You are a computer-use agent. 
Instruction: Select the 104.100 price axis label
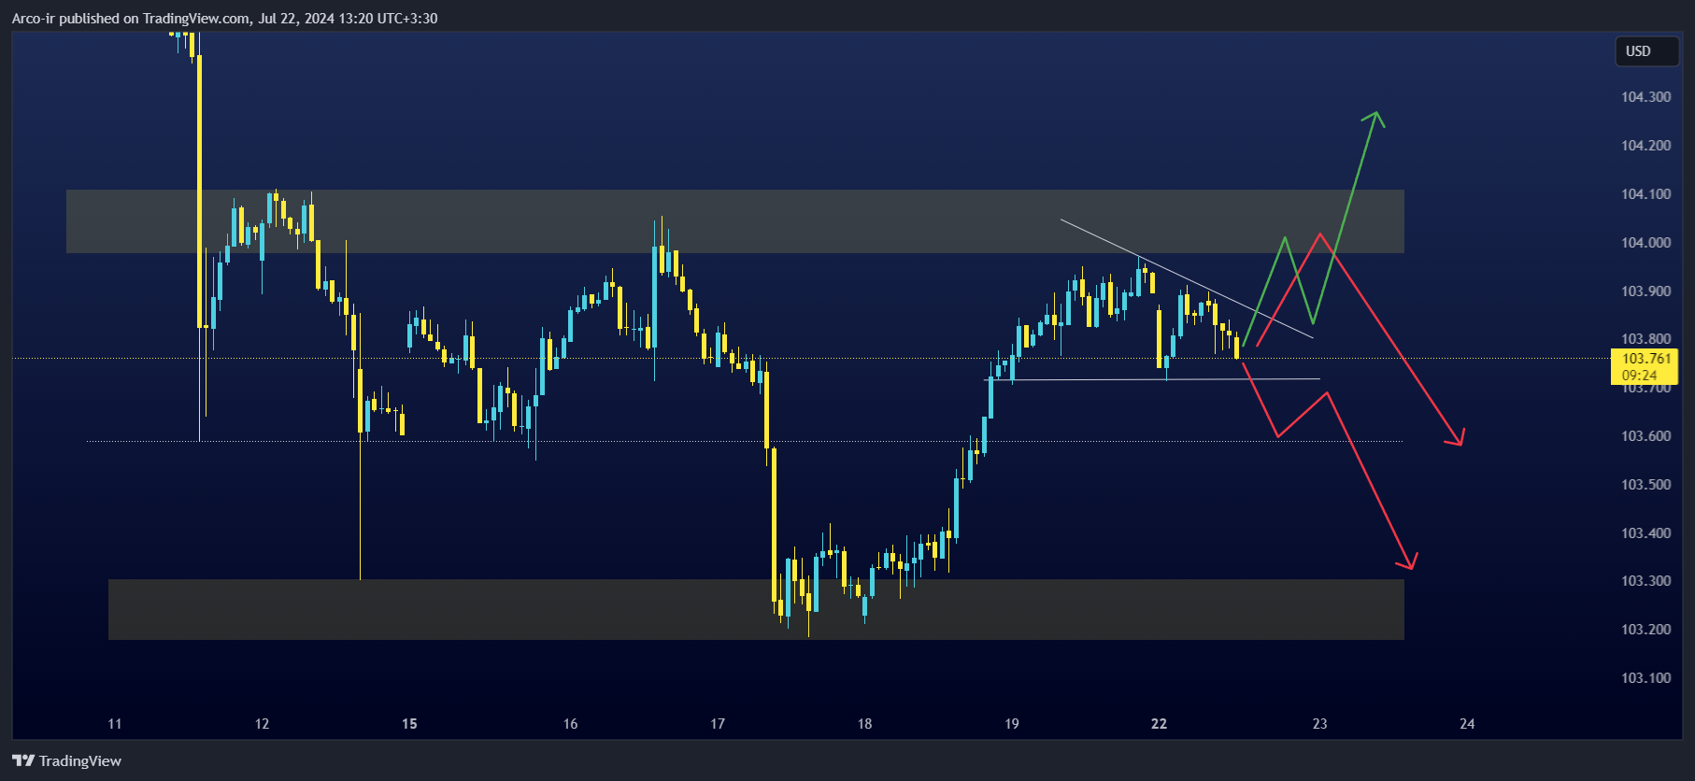1645,194
